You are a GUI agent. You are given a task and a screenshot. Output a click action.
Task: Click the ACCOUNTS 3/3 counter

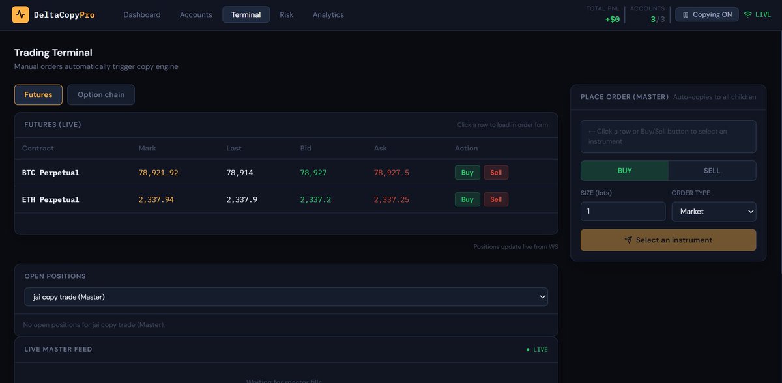pyautogui.click(x=658, y=20)
